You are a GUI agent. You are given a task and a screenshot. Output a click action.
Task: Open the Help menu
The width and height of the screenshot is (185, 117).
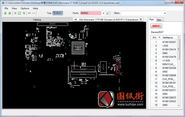(x=35, y=8)
